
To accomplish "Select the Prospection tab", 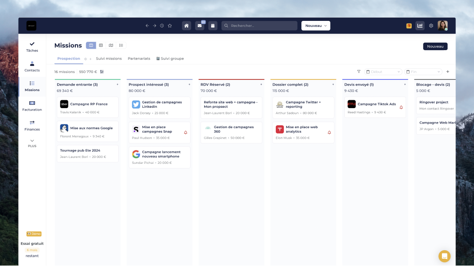I will pos(69,58).
